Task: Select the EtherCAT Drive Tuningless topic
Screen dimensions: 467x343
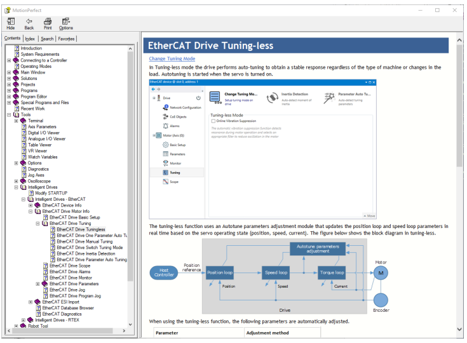Action: (x=81, y=229)
